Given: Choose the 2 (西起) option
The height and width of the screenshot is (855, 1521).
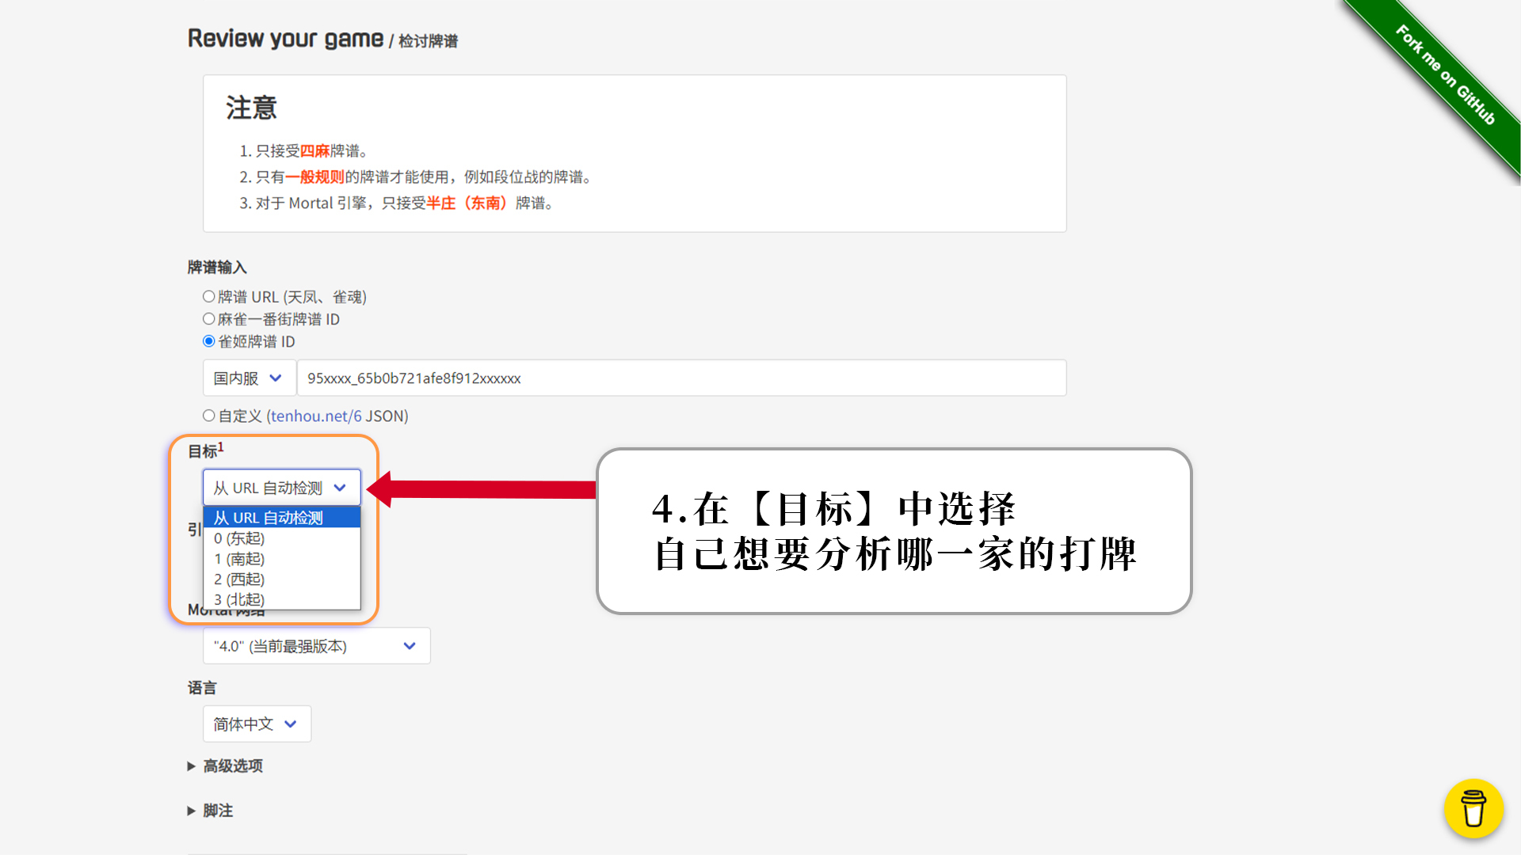Looking at the screenshot, I should pos(281,579).
